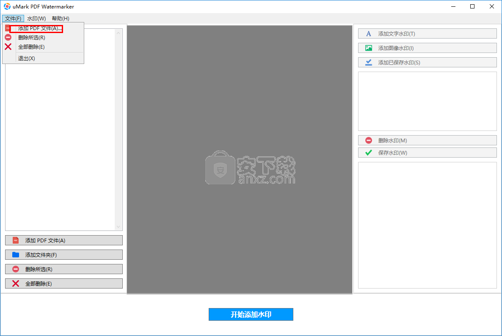Click the blue checkmark saved watermark icon
Viewport: 502px width, 336px height.
tap(369, 63)
